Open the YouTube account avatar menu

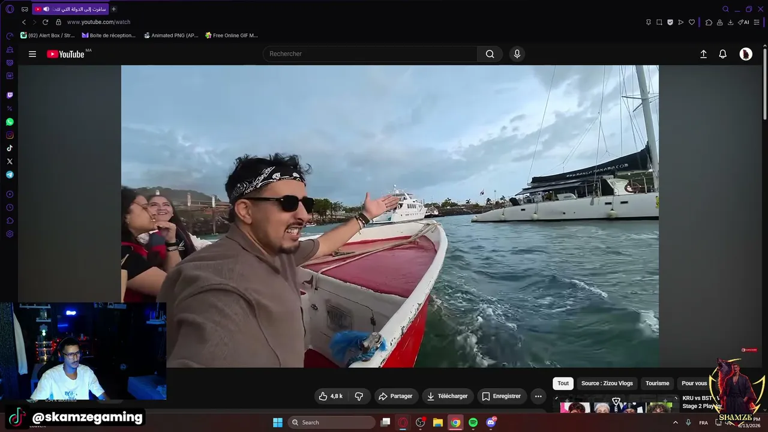point(746,54)
